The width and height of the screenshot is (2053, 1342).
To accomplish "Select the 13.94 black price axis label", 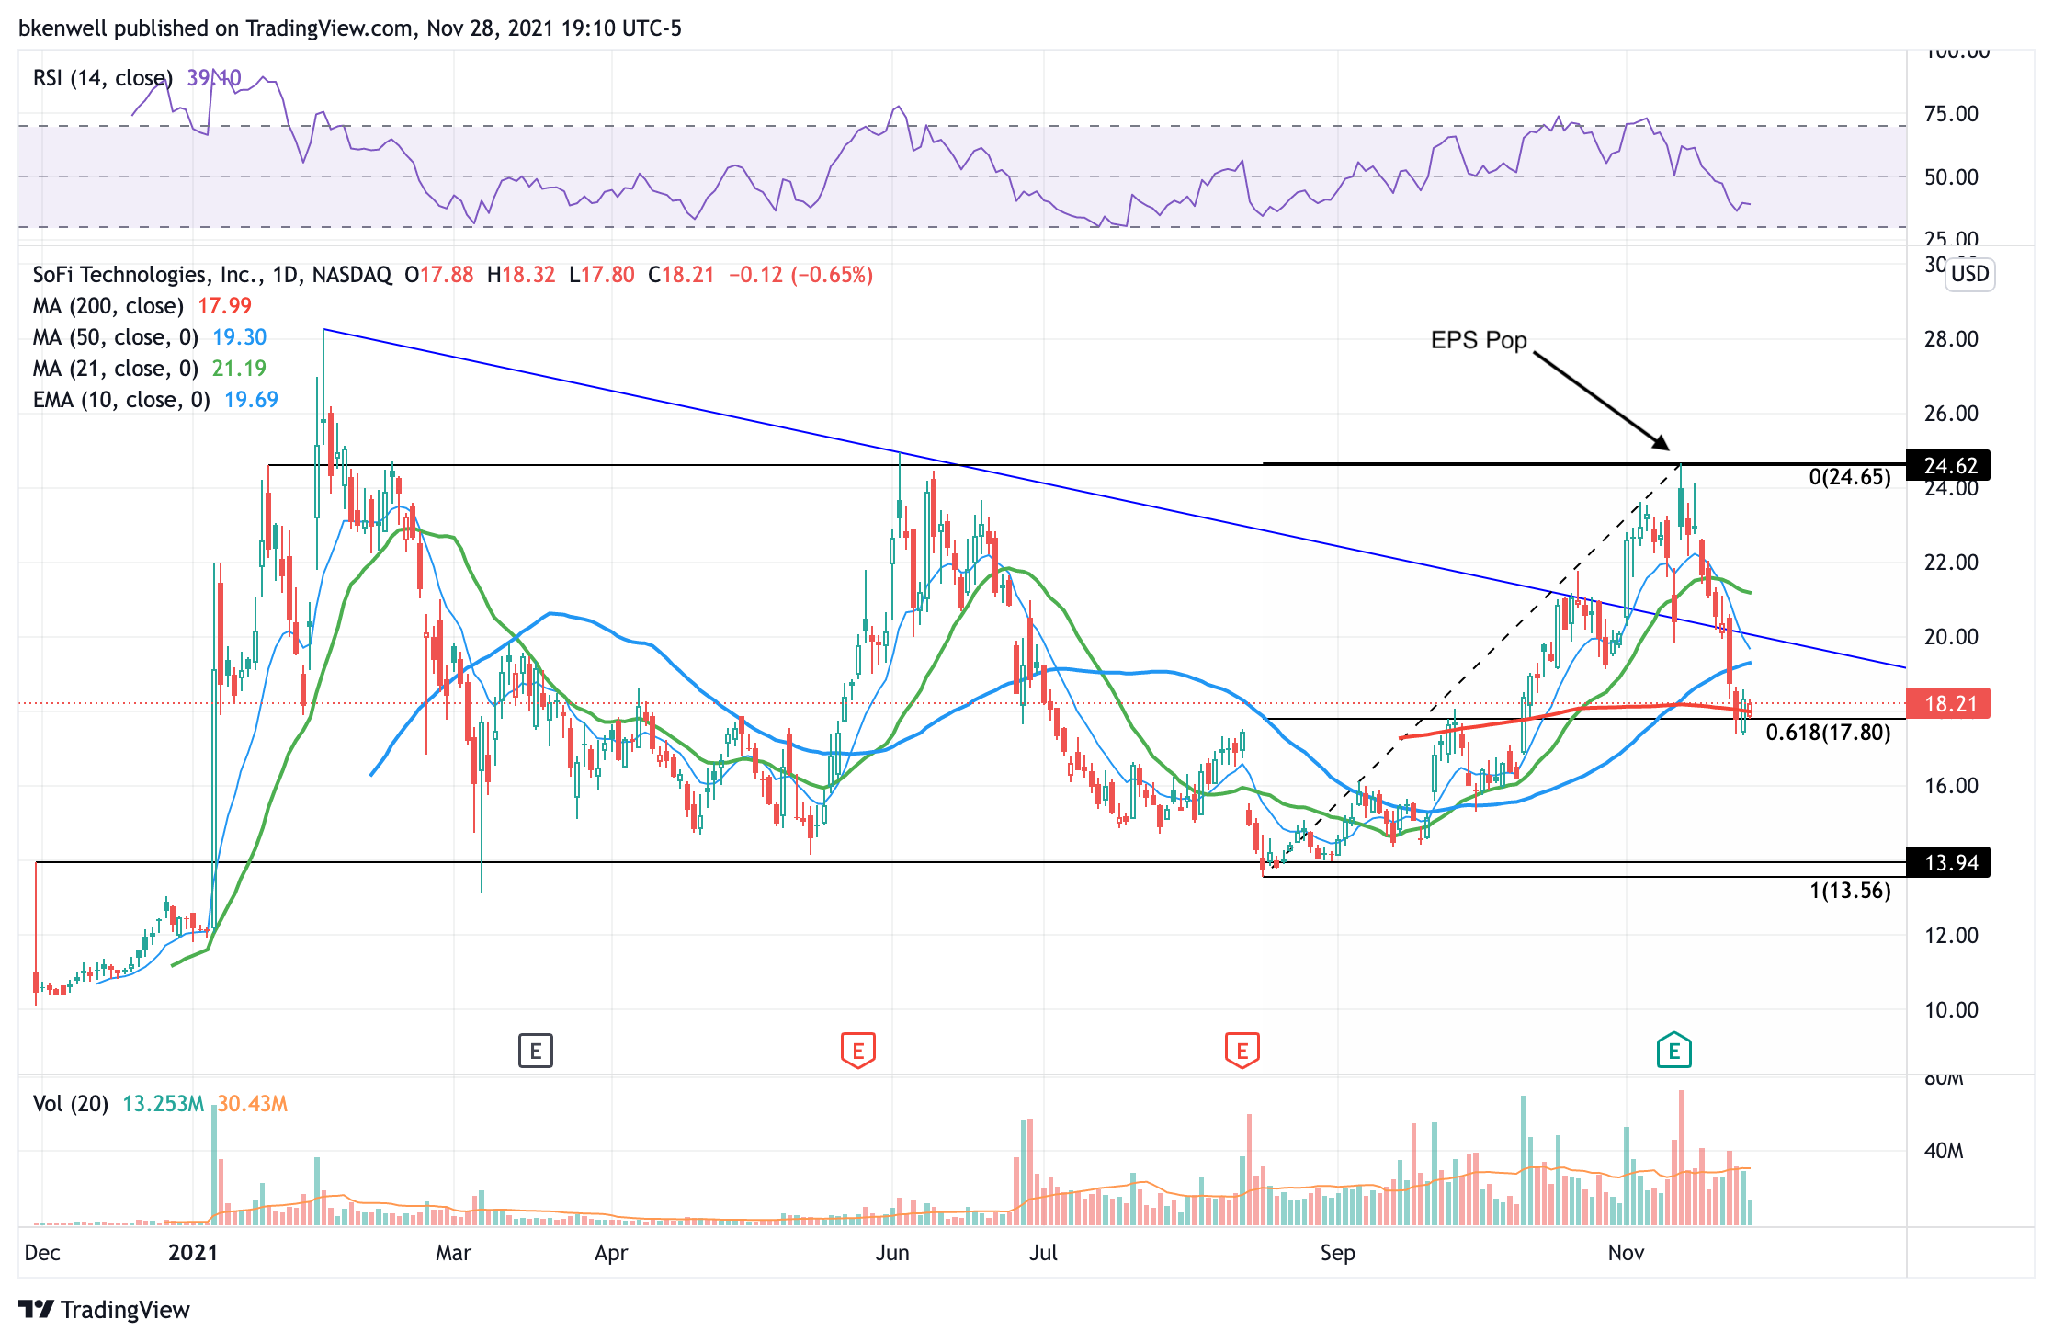I will coord(1949,862).
